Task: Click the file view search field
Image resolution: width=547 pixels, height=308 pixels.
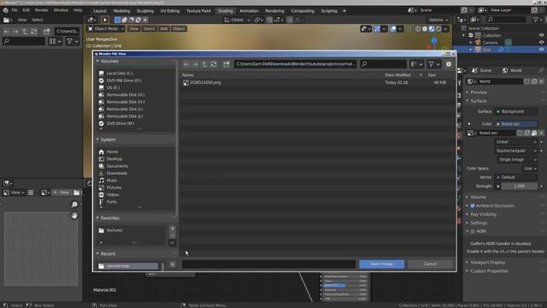Action: click(383, 64)
